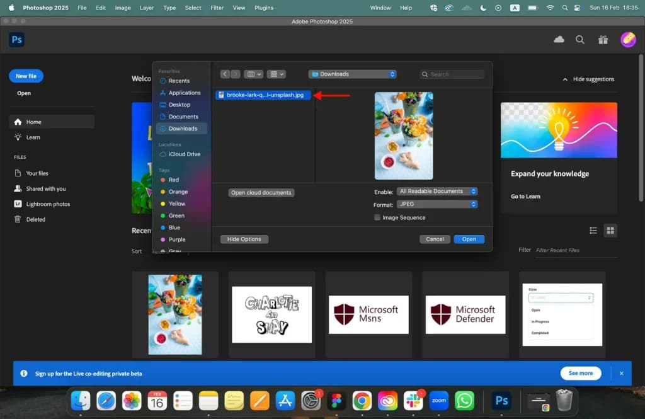Open Reminders from the Dock

(183, 401)
